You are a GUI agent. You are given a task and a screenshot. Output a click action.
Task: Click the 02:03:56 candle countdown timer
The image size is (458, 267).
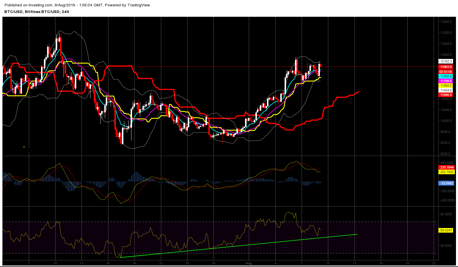(446, 72)
